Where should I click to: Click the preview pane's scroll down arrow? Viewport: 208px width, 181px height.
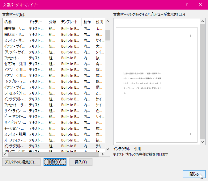pyautogui.click(x=202, y=142)
